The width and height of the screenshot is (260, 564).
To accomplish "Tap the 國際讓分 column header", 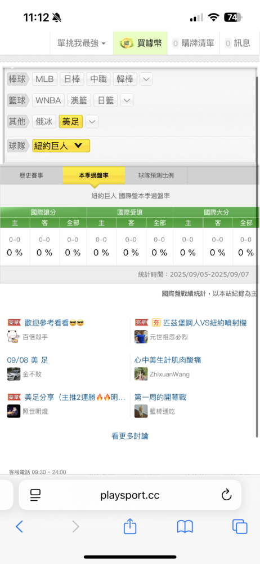I will point(43,212).
